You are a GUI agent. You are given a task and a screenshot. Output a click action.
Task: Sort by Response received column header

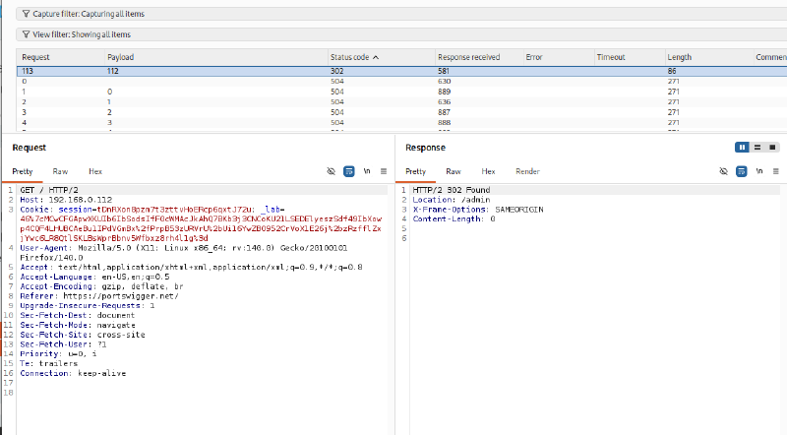point(479,57)
